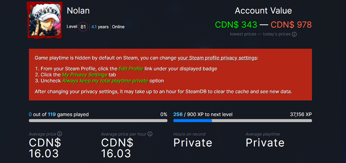
Task: Click the level 81 badge circle
Action: [x=83, y=27]
